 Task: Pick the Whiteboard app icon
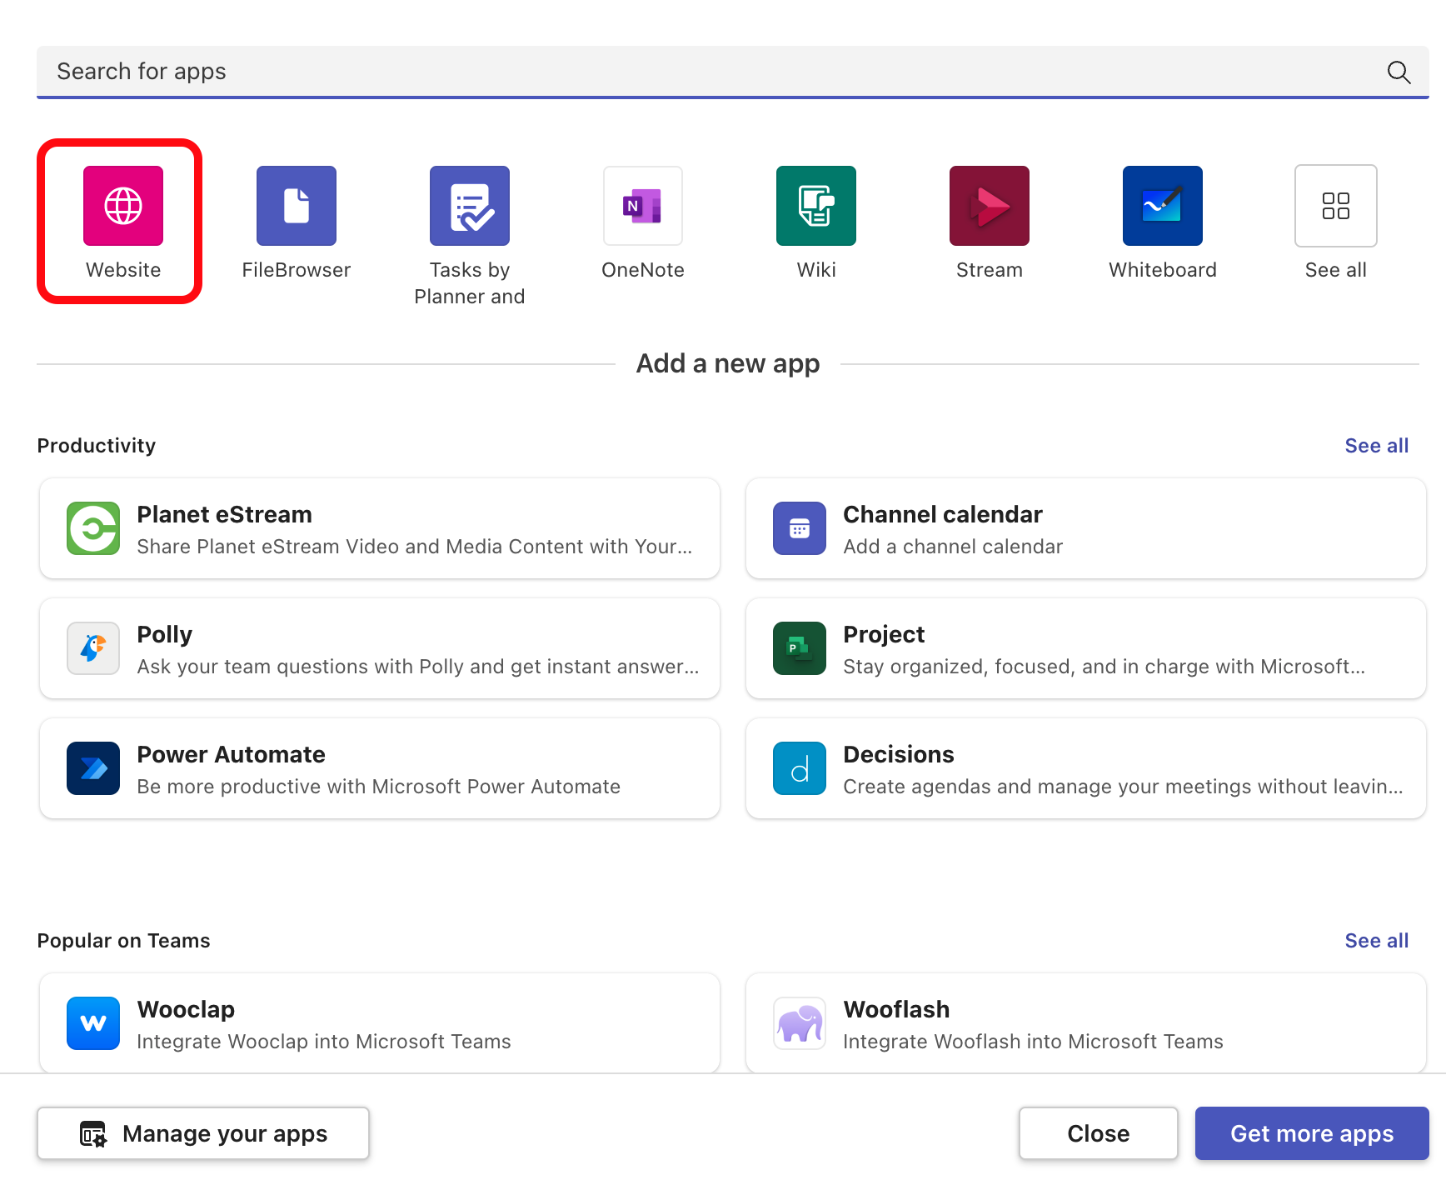(1163, 206)
